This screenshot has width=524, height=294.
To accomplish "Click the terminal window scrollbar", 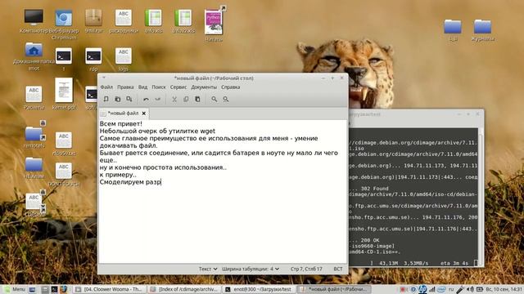I will pos(481,197).
